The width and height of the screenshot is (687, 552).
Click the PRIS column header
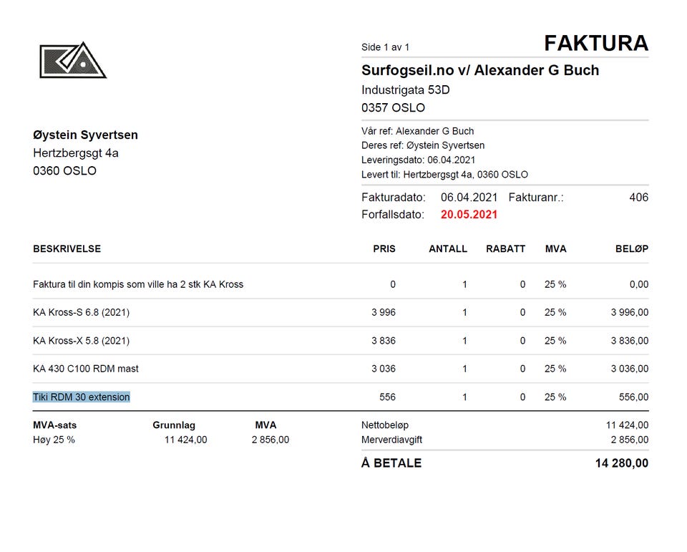(x=384, y=248)
